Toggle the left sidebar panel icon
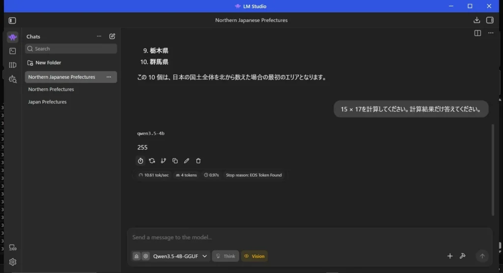Screen dimensions: 503x273 (12, 21)
